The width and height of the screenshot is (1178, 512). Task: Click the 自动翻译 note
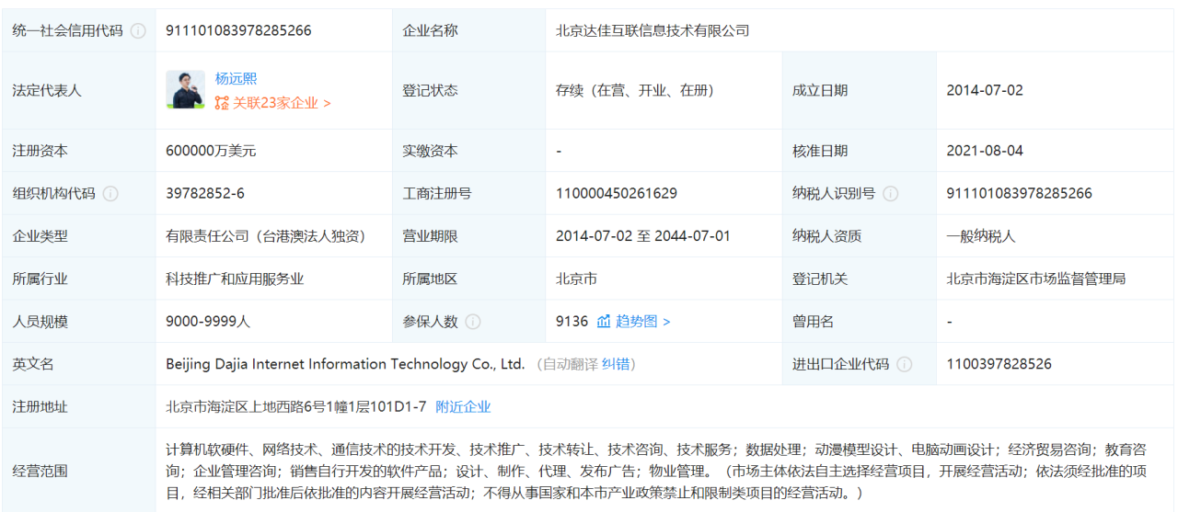[571, 364]
